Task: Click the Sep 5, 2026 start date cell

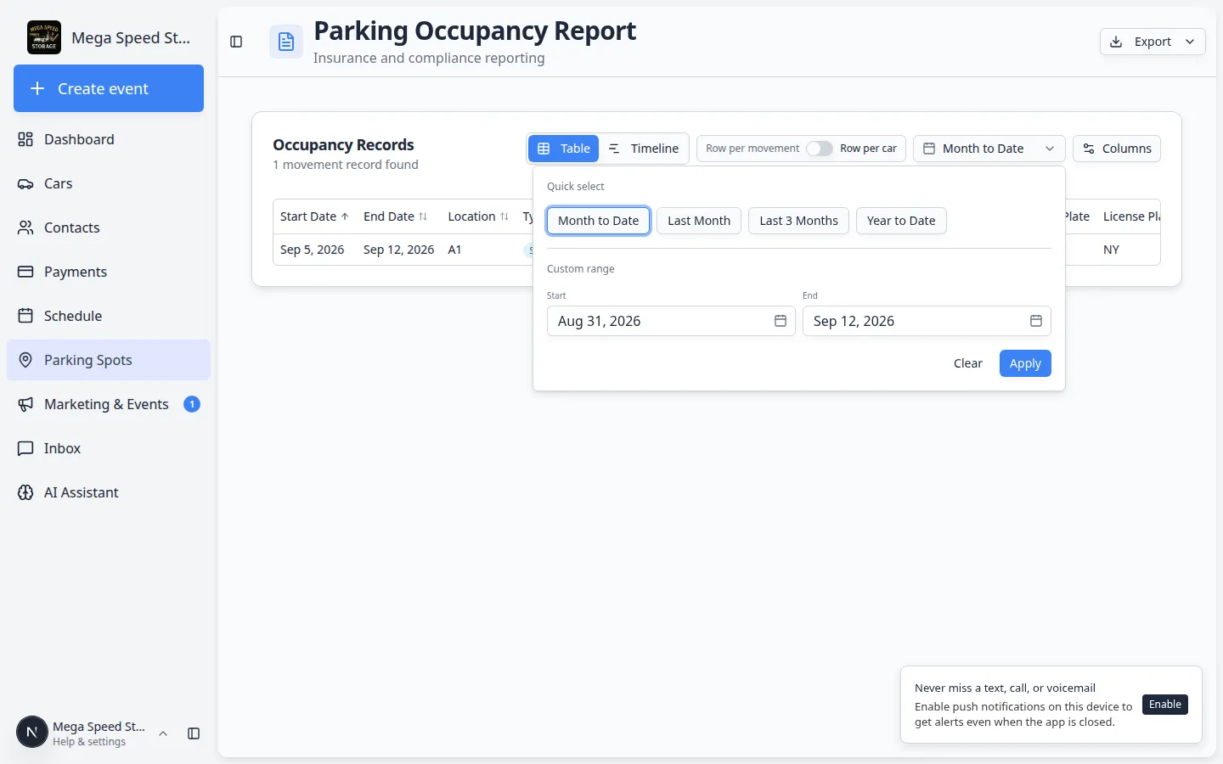Action: pos(313,250)
